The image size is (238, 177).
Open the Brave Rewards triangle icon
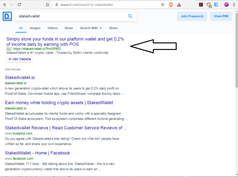click(x=179, y=5)
